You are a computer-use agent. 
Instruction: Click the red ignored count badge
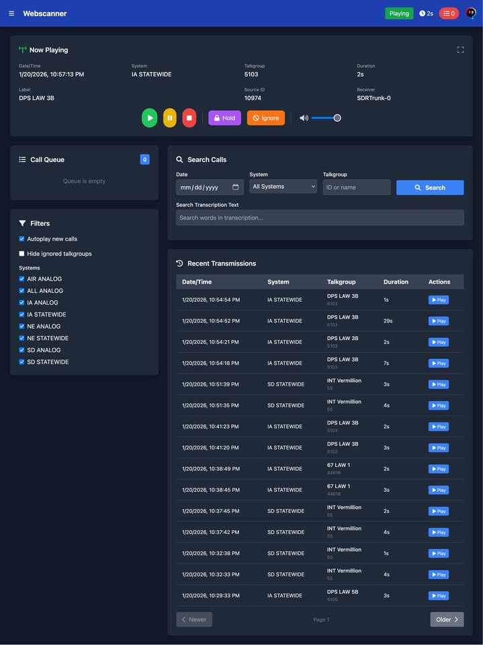[449, 13]
